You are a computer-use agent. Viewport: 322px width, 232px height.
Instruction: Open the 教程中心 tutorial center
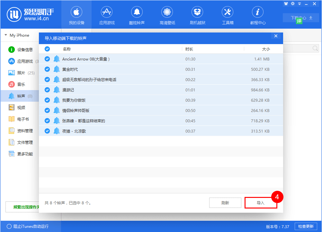(x=257, y=15)
